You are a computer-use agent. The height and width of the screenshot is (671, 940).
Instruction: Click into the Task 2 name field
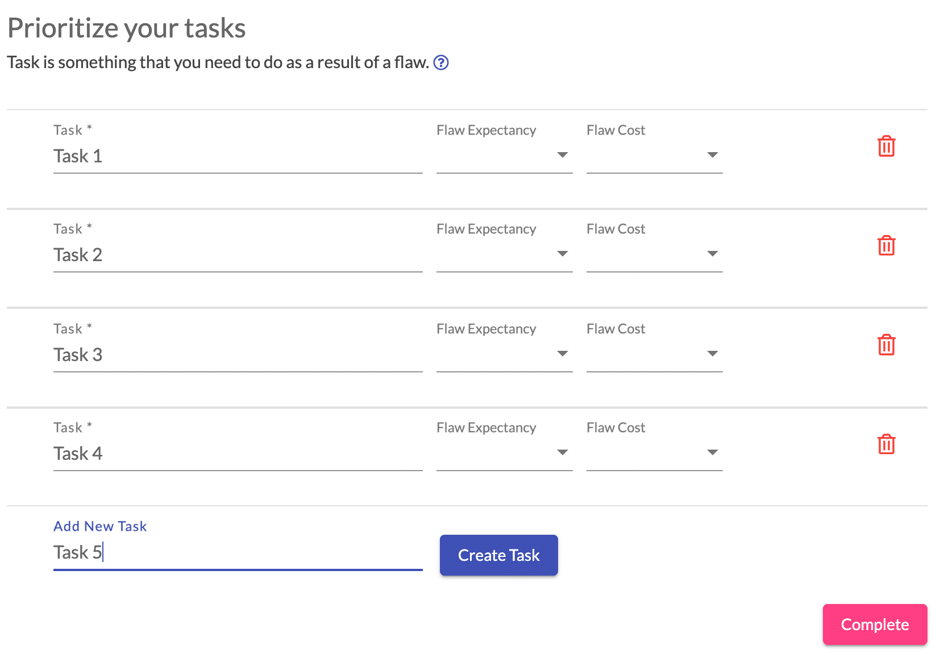point(238,255)
